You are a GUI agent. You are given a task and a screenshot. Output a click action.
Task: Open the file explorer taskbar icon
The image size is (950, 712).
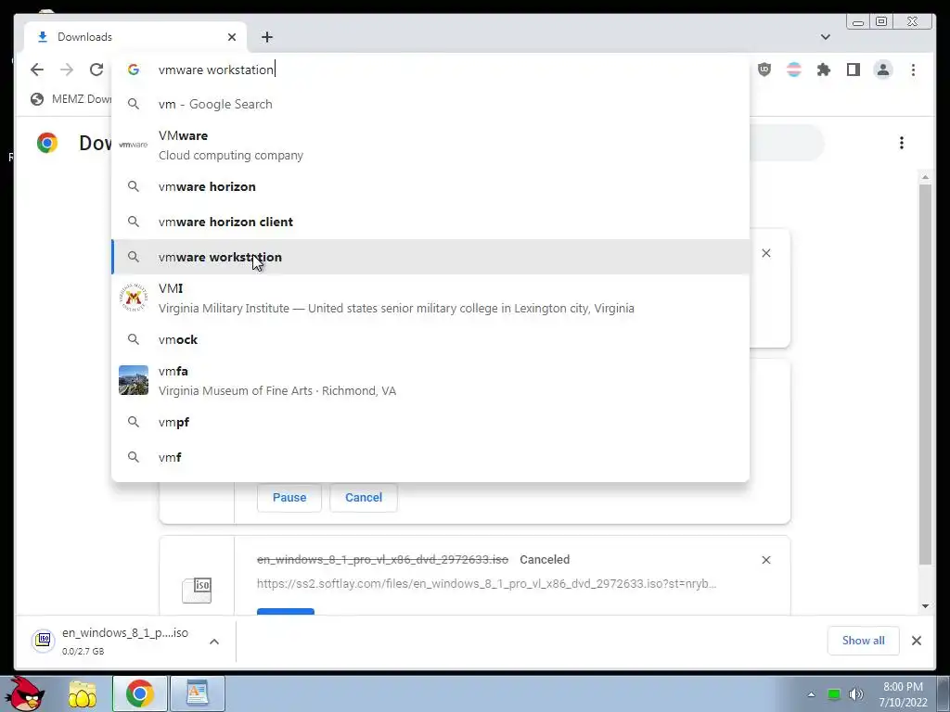point(82,693)
